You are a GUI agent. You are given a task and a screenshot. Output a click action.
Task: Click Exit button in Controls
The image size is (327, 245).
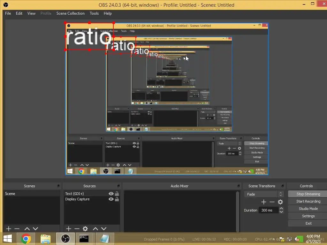[308, 223]
